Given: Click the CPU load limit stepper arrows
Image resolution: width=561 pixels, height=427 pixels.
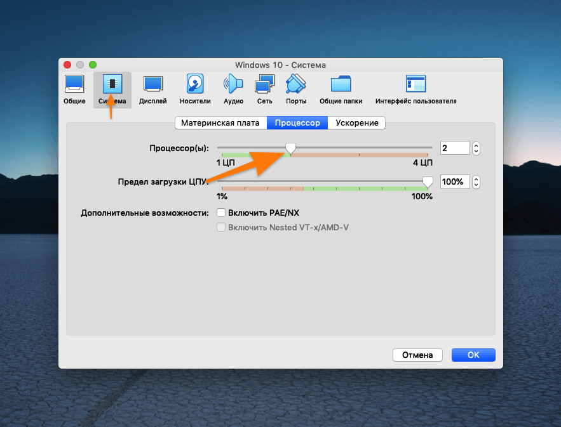Looking at the screenshot, I should tap(476, 182).
